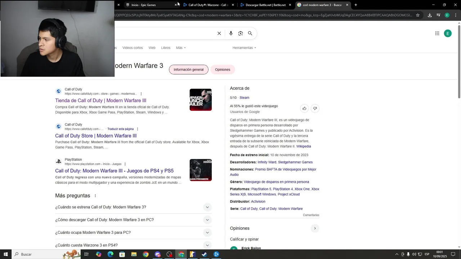Open Infinity Ward developer link
Viewport: 461px width, 259px height.
click(267, 162)
